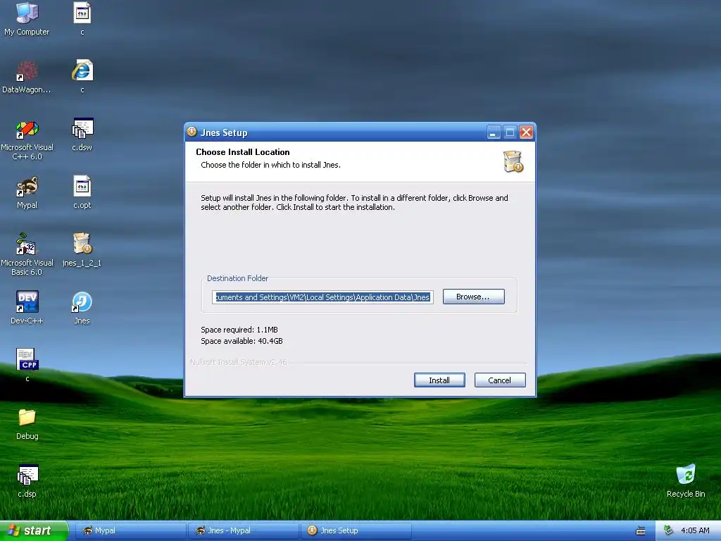Close the Jnes Setup window

[526, 132]
